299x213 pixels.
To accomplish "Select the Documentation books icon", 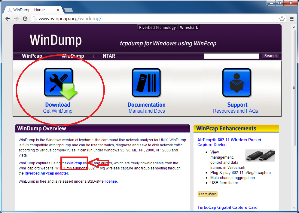I will [x=146, y=82].
